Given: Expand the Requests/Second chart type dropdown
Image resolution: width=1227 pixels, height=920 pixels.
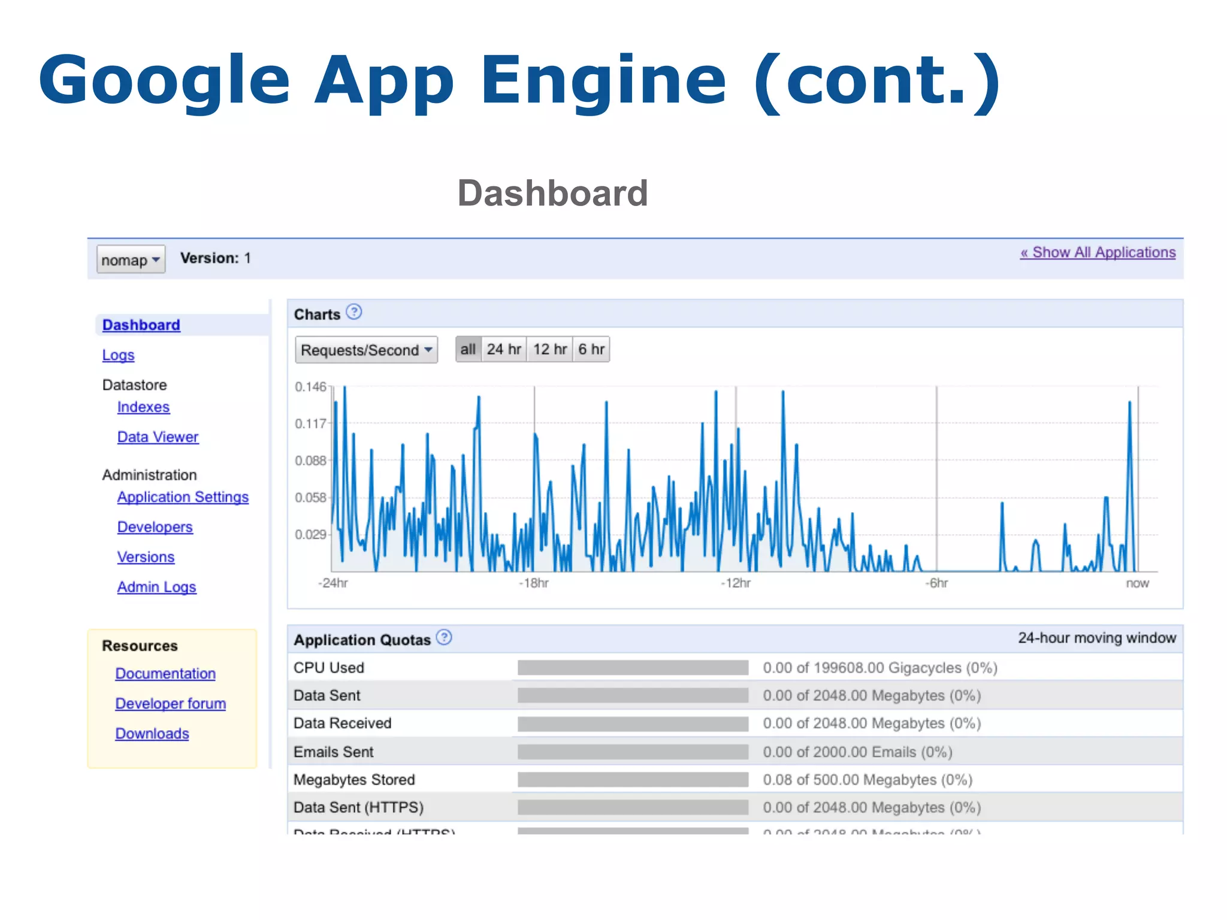Looking at the screenshot, I should coord(366,350).
